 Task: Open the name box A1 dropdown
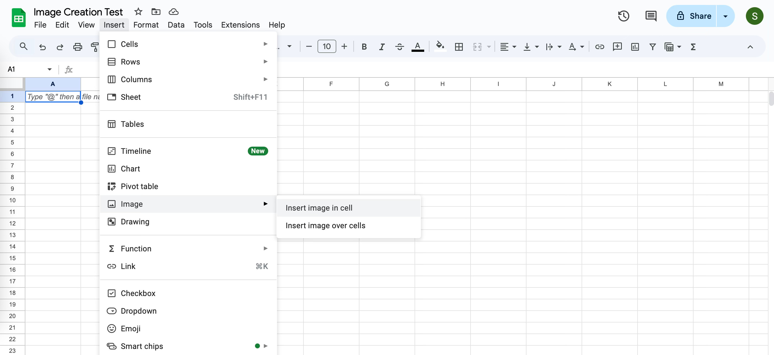[49, 69]
